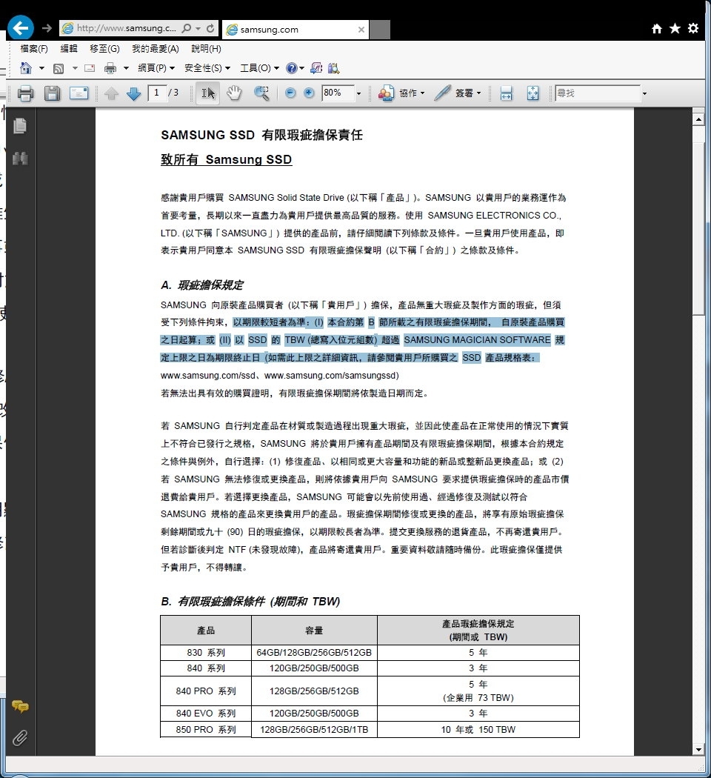The width and height of the screenshot is (711, 778).
Task: Click the zoom in plus button
Action: coord(308,93)
